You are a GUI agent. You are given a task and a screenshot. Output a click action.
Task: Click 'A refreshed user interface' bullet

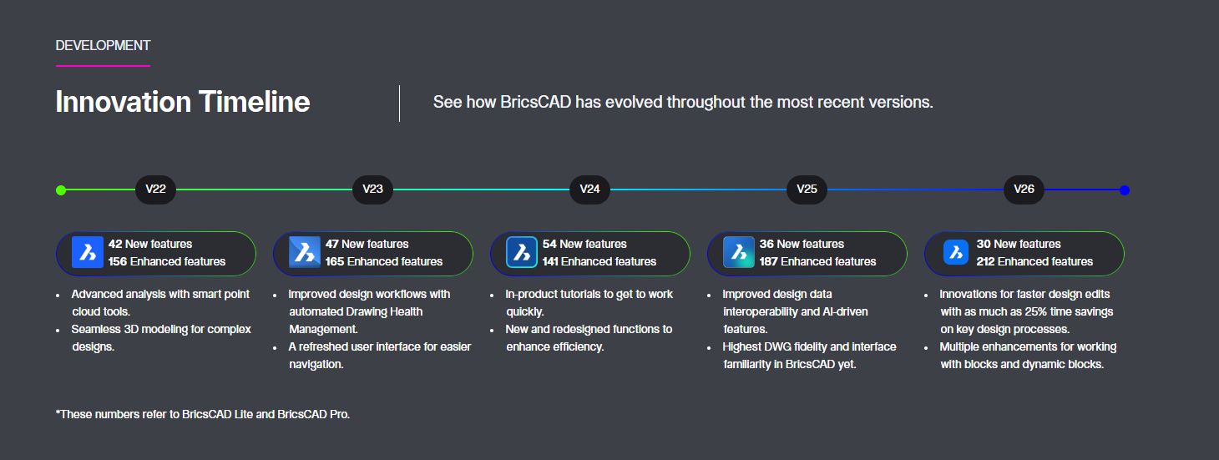[x=380, y=355]
